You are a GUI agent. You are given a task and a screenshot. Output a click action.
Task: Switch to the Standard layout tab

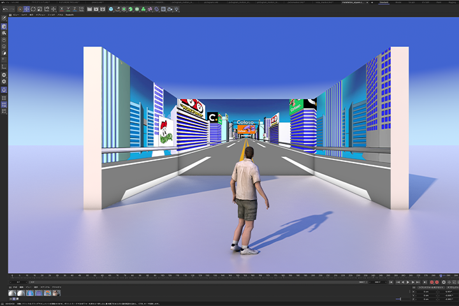pyautogui.click(x=384, y=3)
